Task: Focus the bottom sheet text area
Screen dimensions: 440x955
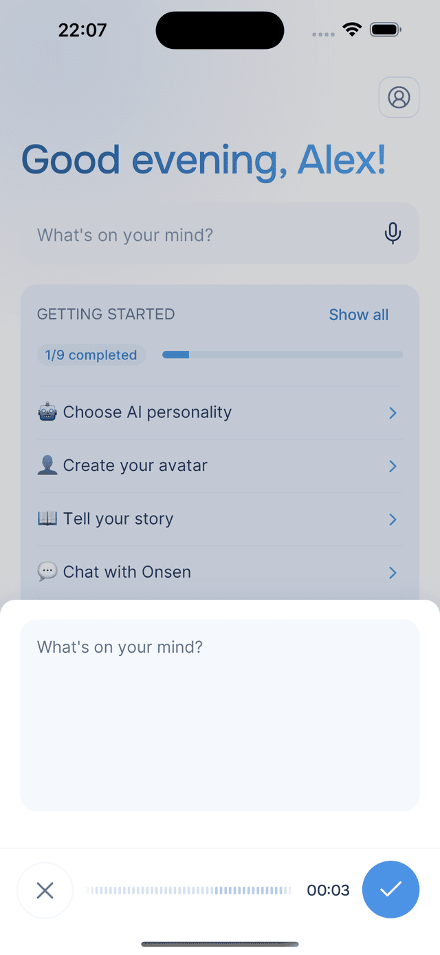Action: (x=220, y=715)
